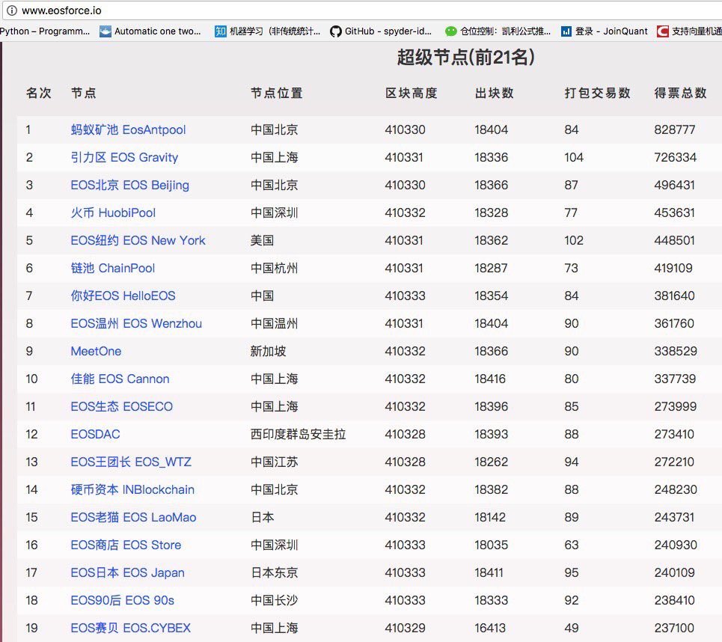Select block count 18142 in EOS LaoMao row

[x=490, y=517]
